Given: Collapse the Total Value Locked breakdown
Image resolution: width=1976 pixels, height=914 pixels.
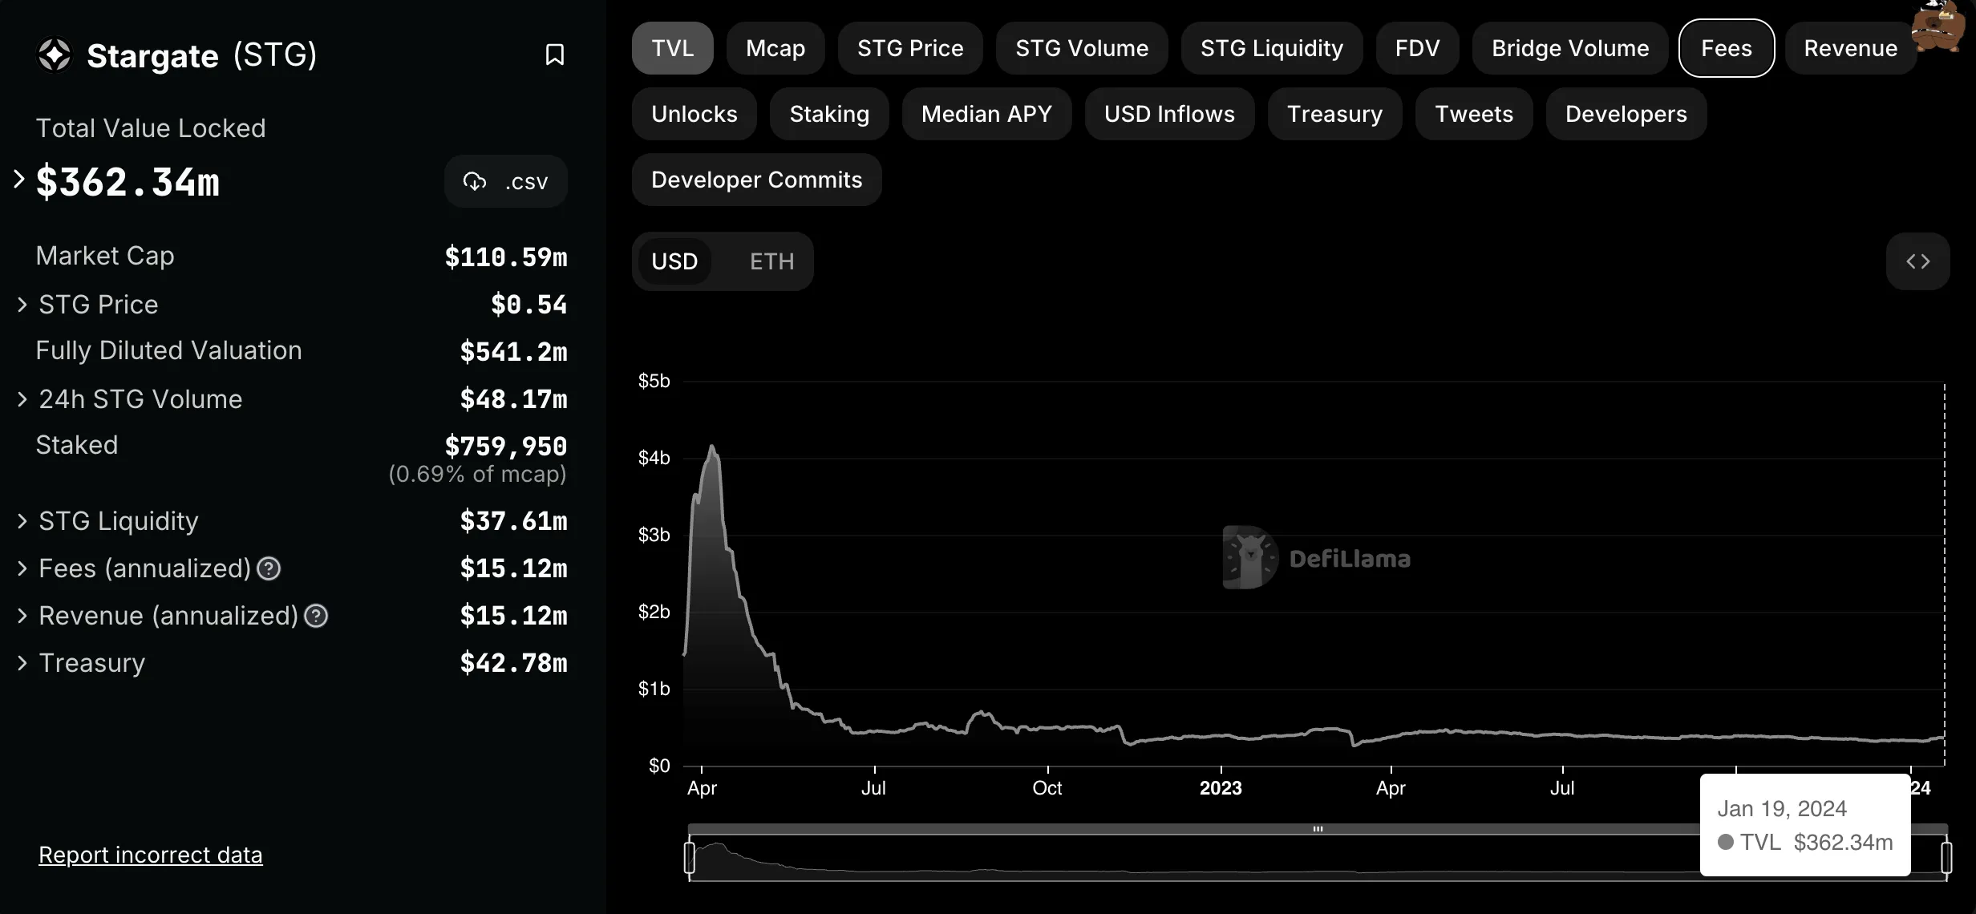Looking at the screenshot, I should click(x=18, y=180).
